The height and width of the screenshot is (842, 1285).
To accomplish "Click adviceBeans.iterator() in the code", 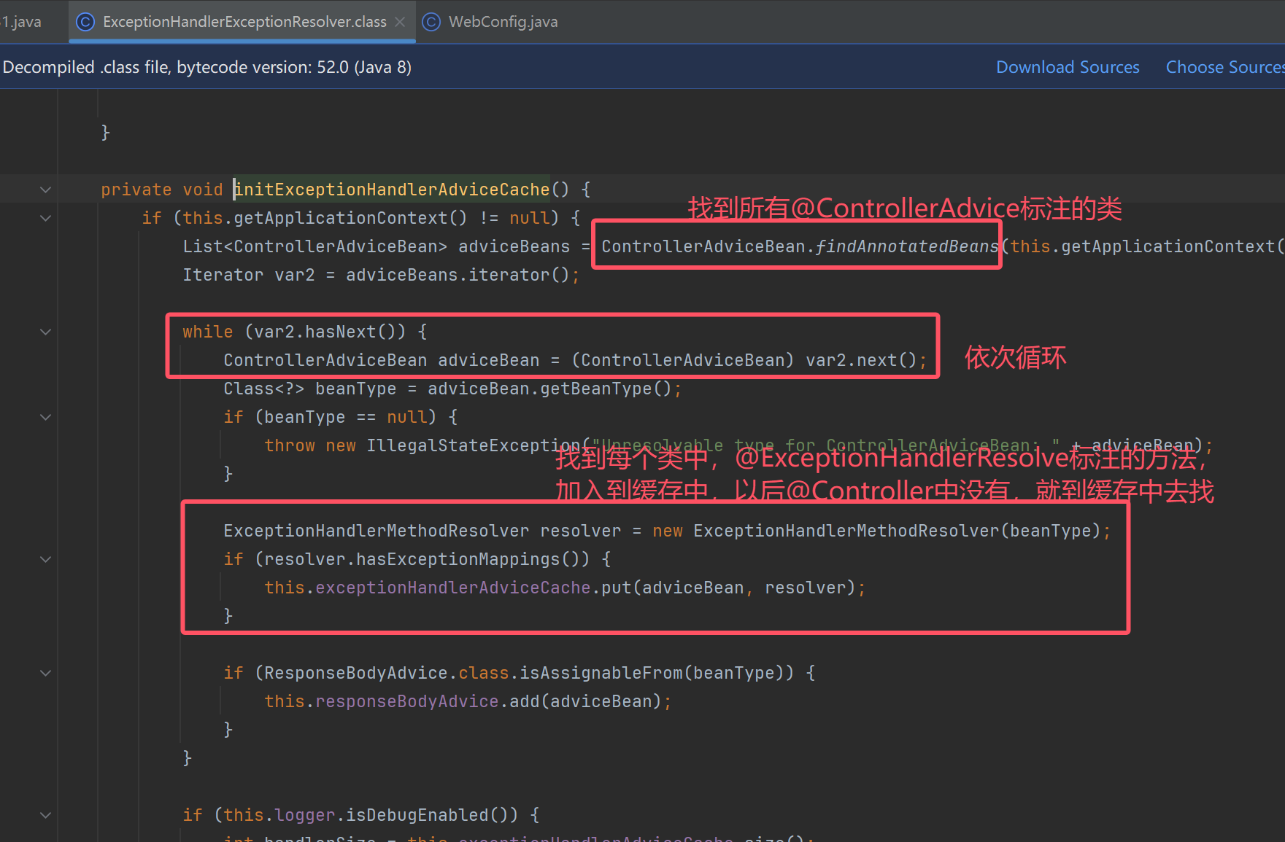I will coord(458,275).
